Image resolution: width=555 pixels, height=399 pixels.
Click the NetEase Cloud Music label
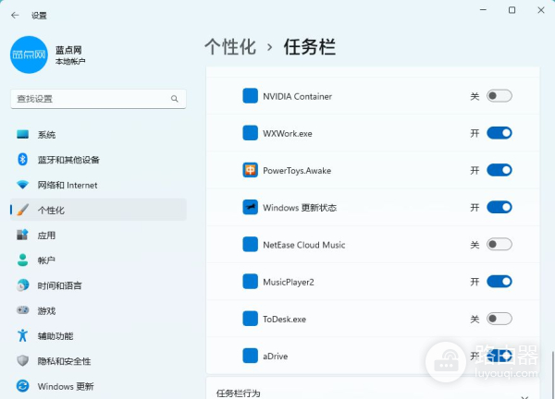304,245
